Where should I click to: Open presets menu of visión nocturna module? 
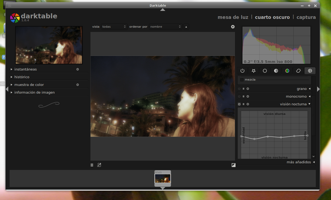tap(244, 104)
